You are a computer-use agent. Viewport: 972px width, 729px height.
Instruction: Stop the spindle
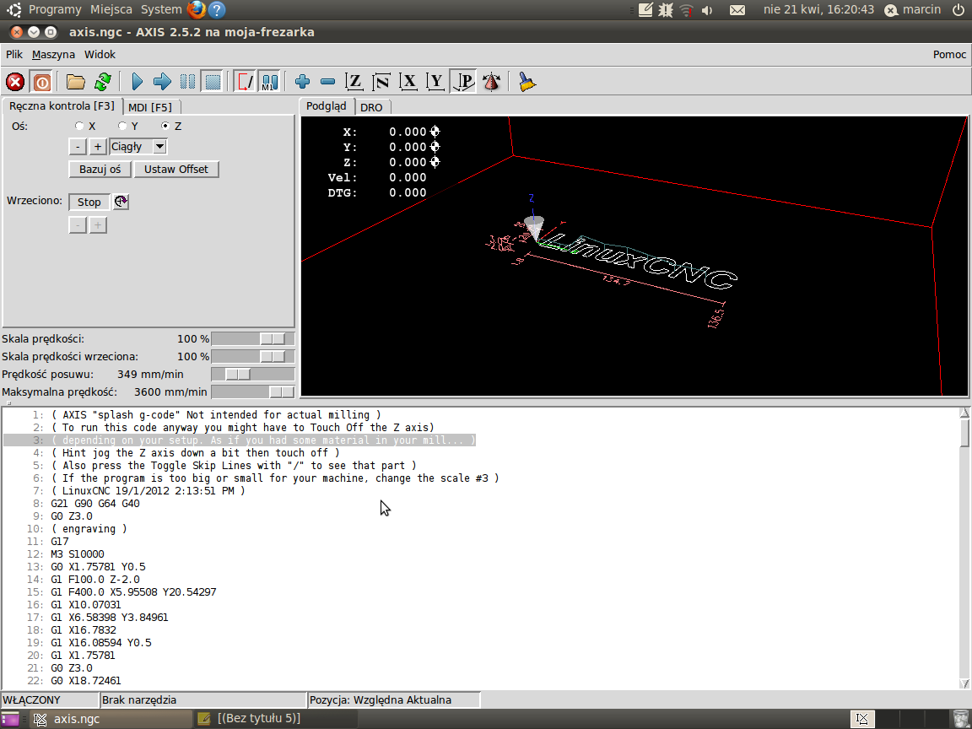click(x=89, y=202)
